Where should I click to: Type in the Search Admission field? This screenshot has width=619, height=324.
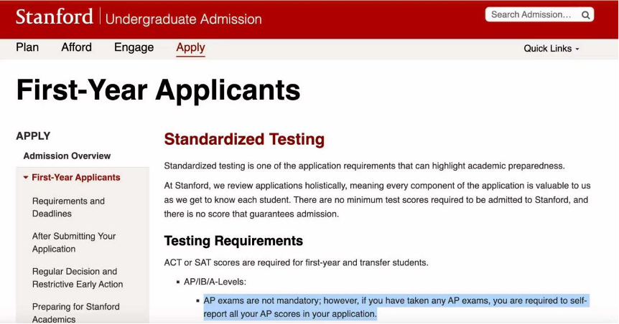click(531, 14)
